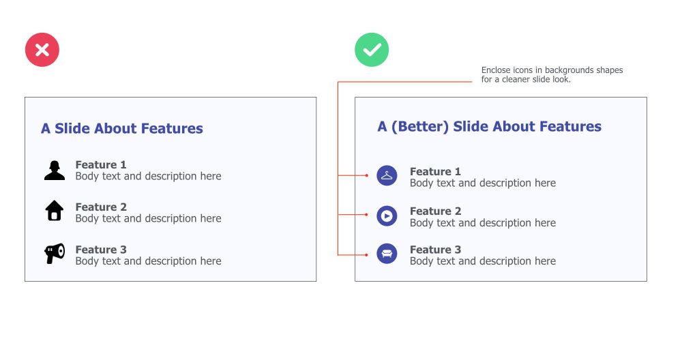Select body text under Feature 2 beside play icon
This screenshot has width=682, height=341.
pyautogui.click(x=483, y=223)
